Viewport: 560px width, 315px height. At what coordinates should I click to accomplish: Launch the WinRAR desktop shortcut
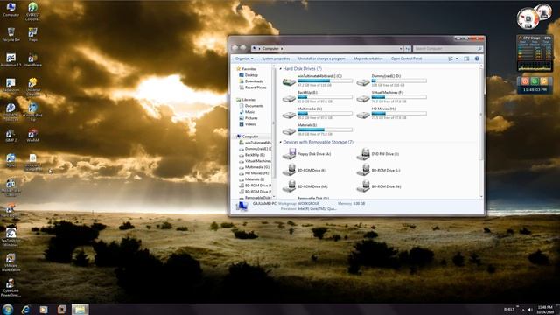(32, 136)
